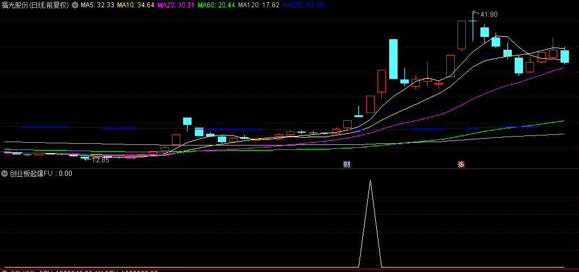The height and width of the screenshot is (272, 579).
Task: Select the magenta MA20: 30.91 label
Action: coord(176,5)
